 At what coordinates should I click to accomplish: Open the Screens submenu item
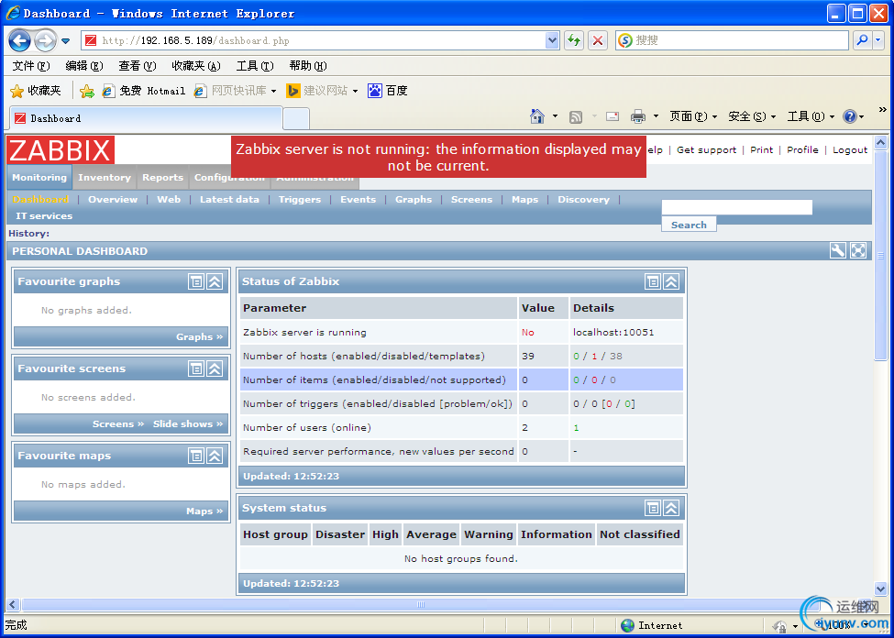[x=471, y=200]
